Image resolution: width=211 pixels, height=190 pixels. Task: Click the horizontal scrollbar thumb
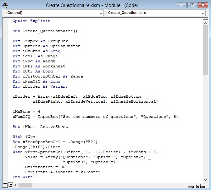coord(25,185)
